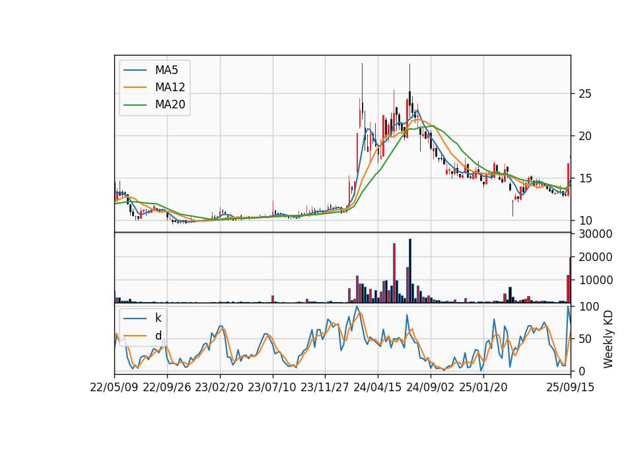Click the tallest volume bar near 30000
Screen dimensions: 634x456
(x=410, y=271)
